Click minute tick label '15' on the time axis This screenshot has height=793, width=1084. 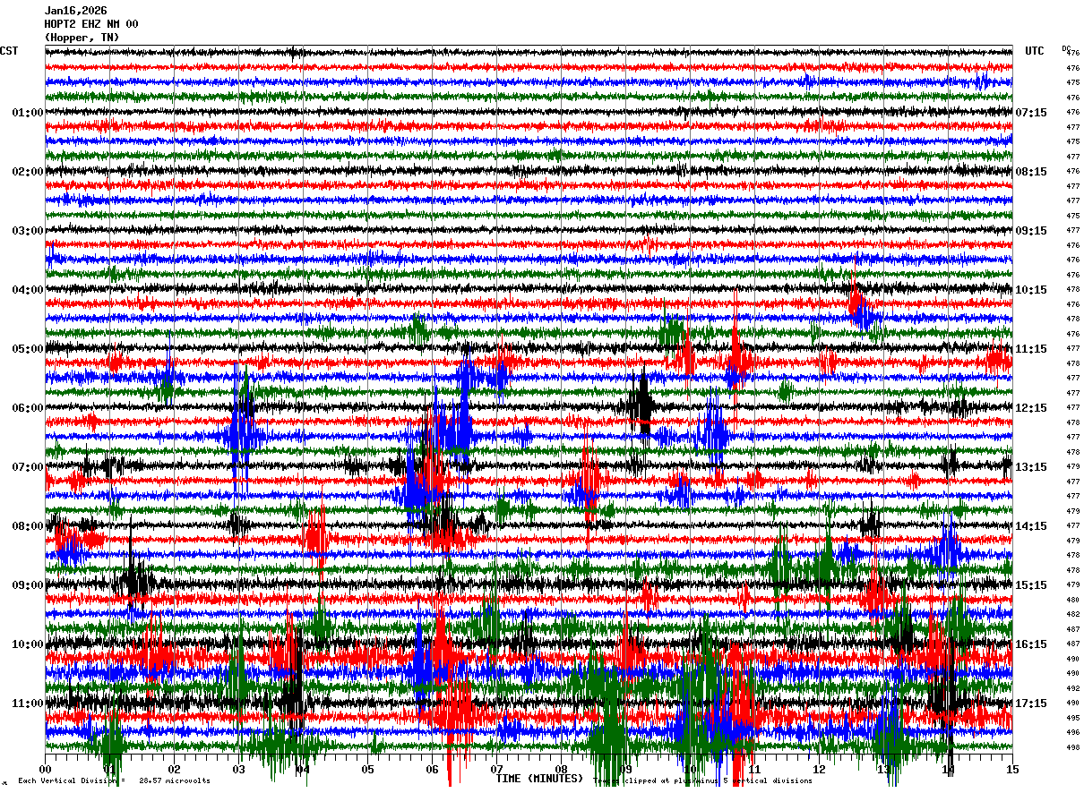[x=1012, y=770]
